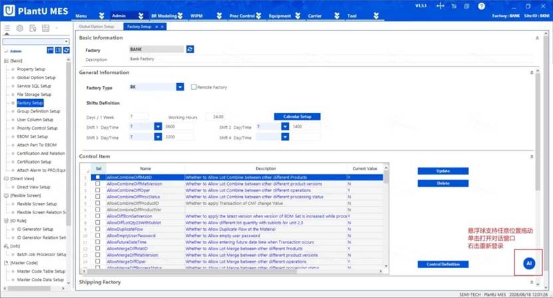Toggle the Remote Factory checkbox

pos(194,86)
